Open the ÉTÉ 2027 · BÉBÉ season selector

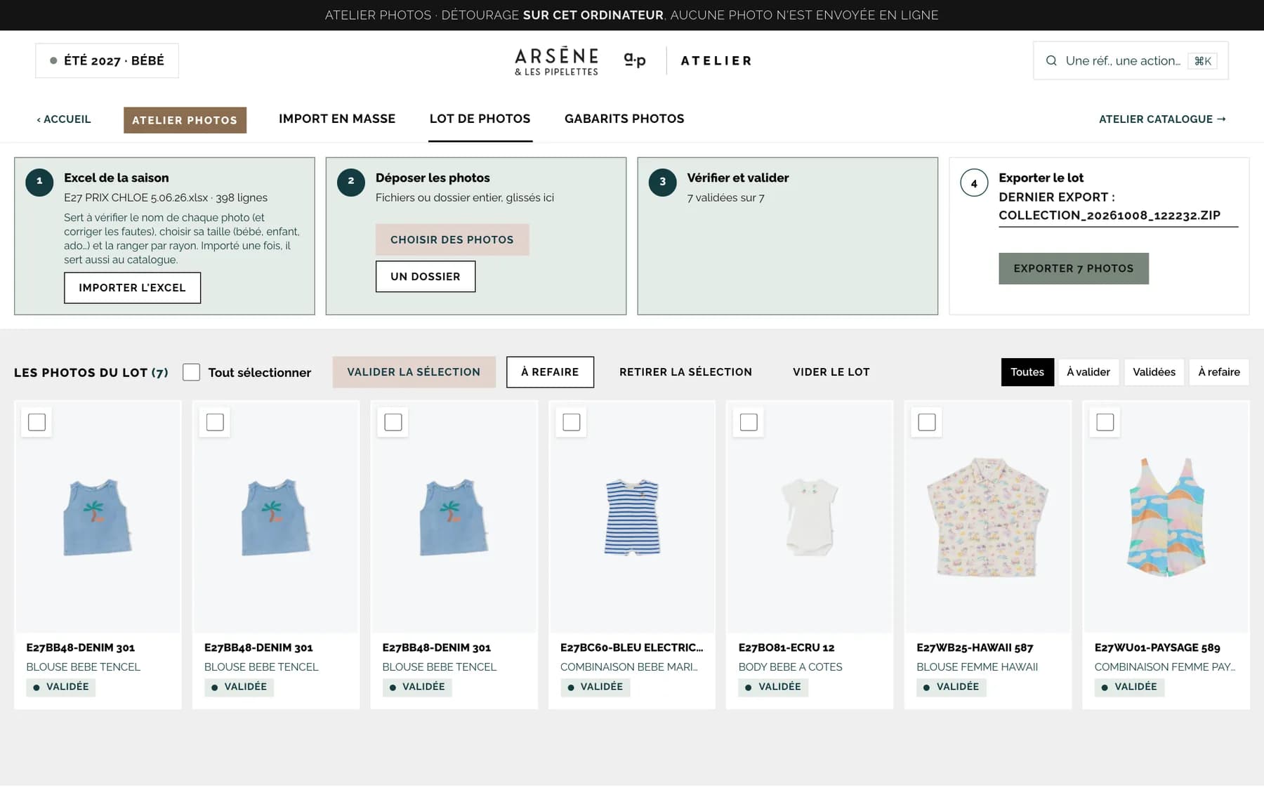(107, 60)
